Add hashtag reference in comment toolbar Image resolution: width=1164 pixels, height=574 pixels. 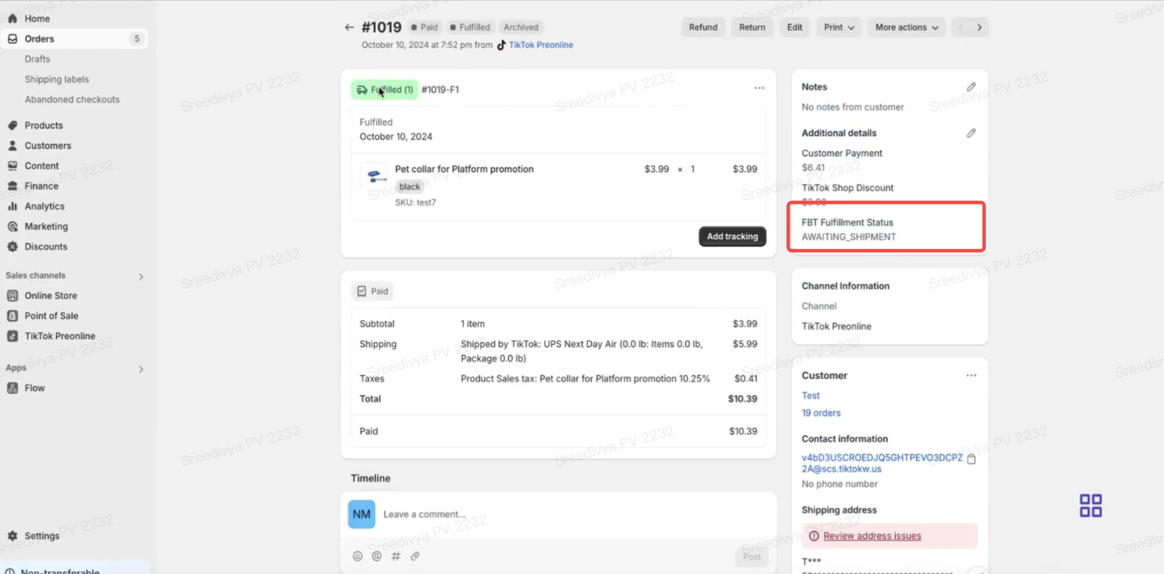396,556
